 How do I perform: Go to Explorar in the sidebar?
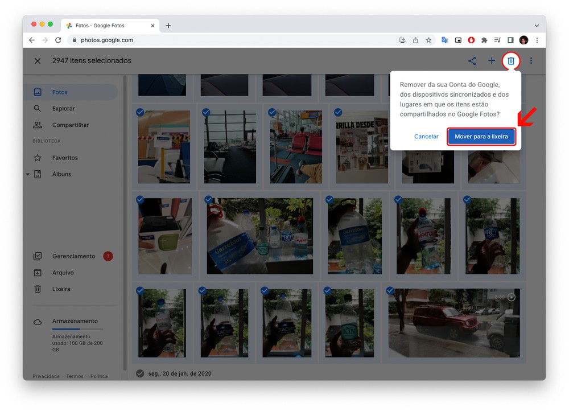pos(63,109)
